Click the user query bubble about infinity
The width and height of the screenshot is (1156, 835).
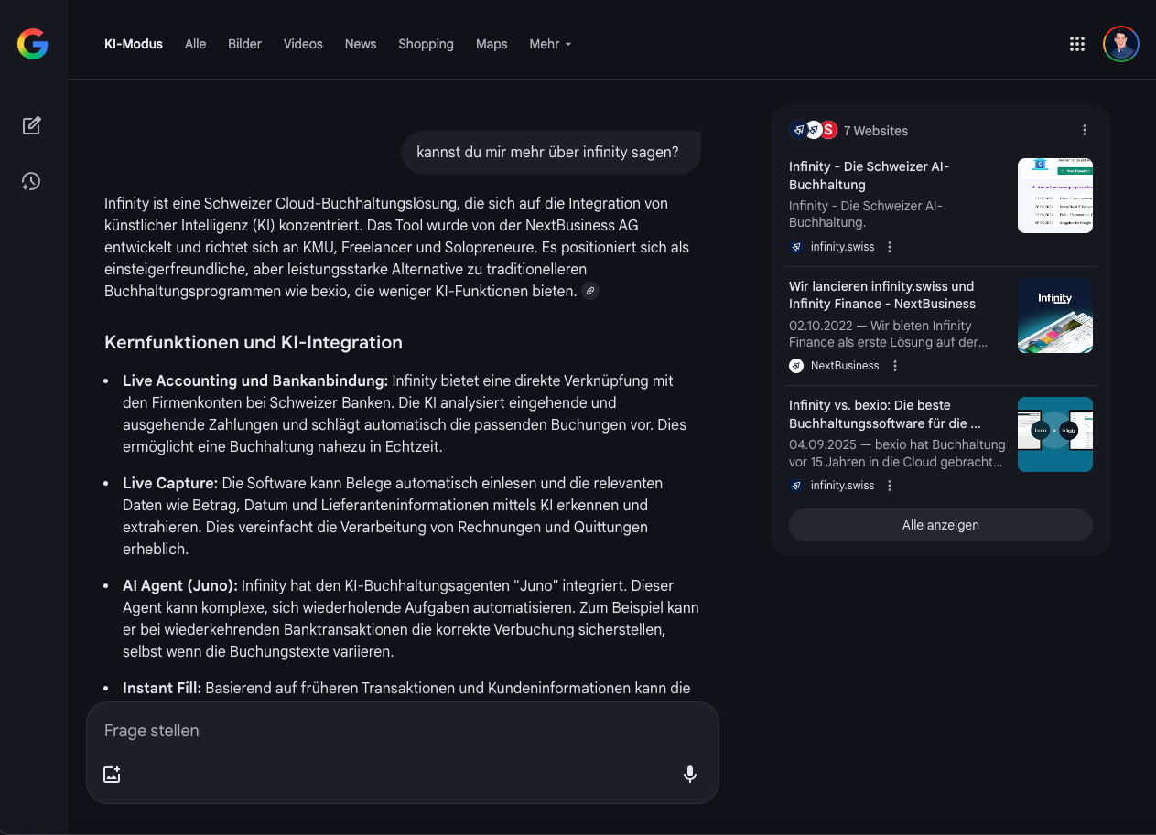(x=551, y=153)
